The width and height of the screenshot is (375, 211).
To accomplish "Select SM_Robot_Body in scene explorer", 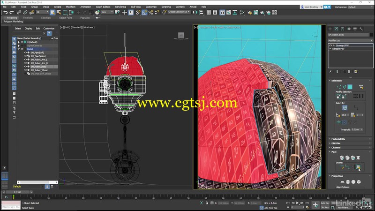I will (x=38, y=67).
